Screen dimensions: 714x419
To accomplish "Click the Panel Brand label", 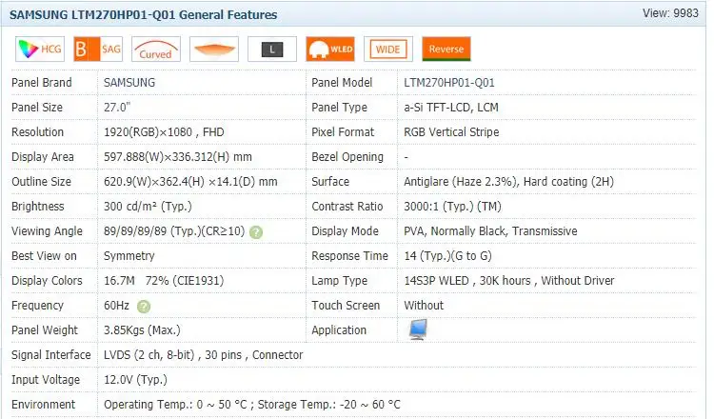I will (42, 83).
